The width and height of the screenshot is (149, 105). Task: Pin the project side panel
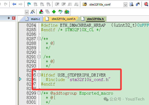point(9,18)
